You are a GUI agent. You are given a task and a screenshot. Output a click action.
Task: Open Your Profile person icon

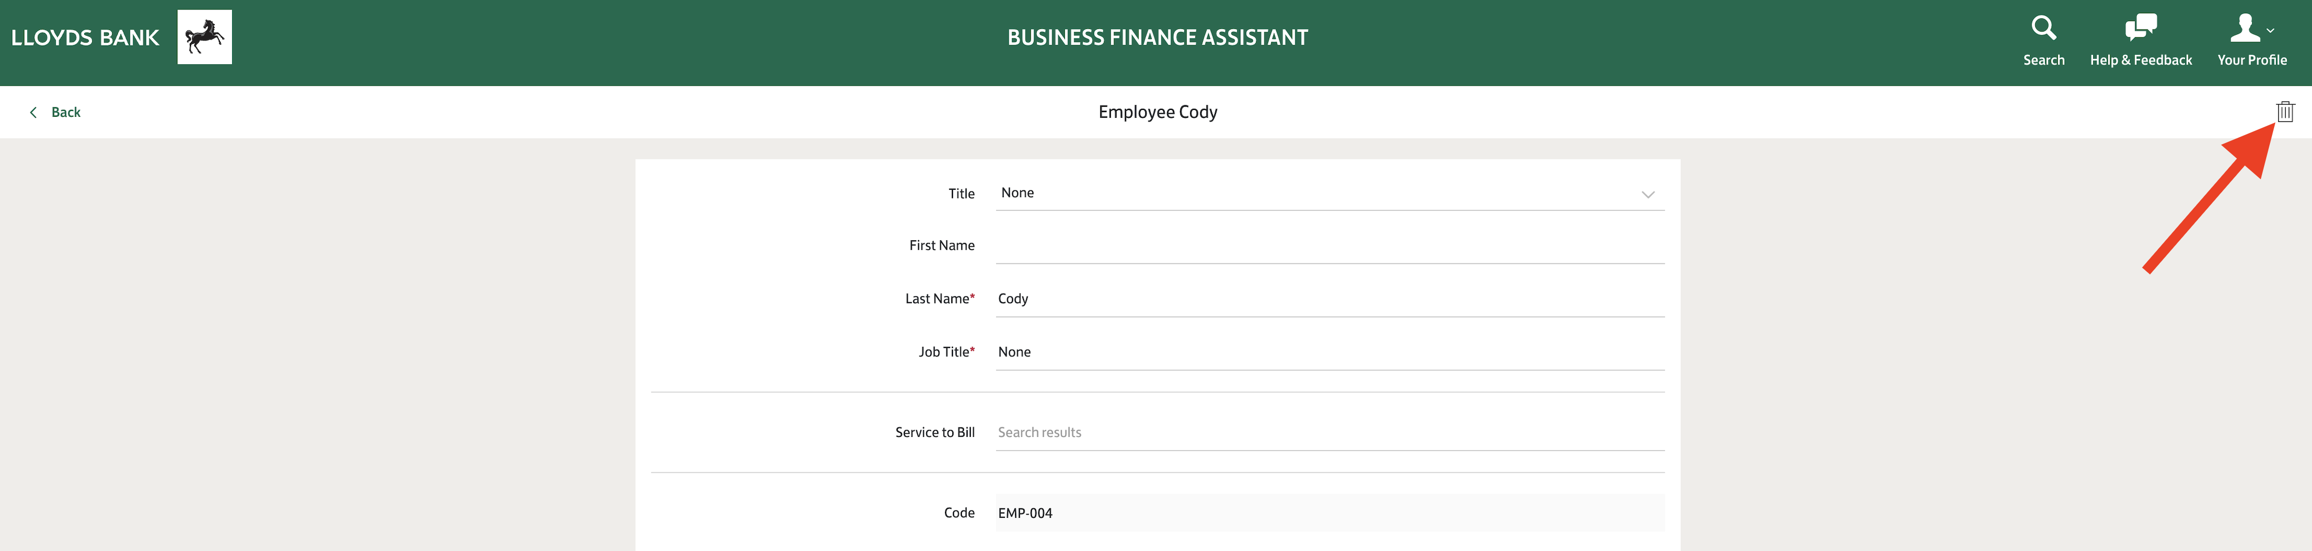2245,28
